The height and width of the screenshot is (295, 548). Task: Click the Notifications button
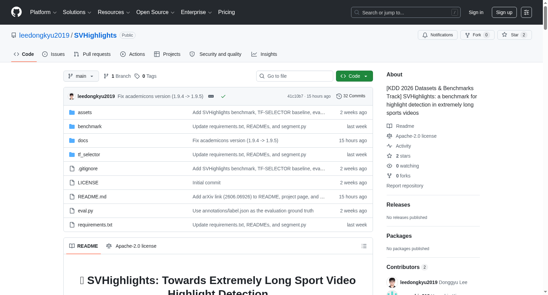(x=438, y=35)
